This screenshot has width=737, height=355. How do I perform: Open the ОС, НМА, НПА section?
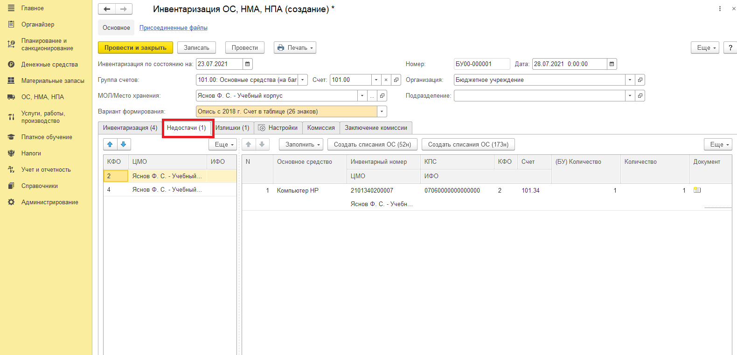[x=42, y=97]
